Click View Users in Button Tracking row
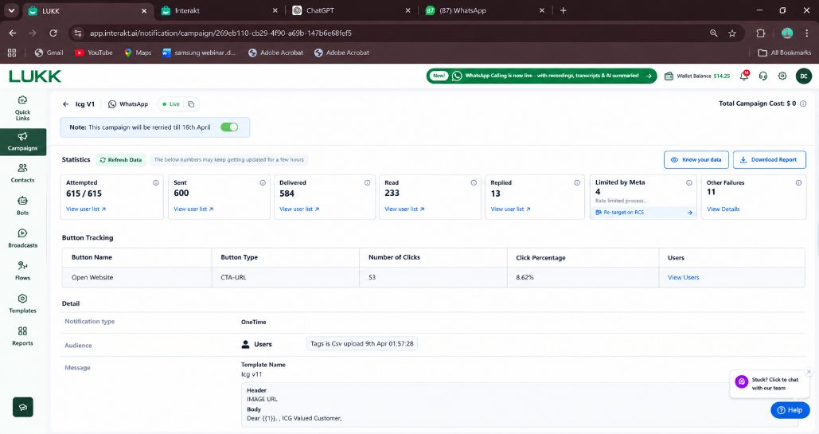819x434 pixels. click(x=683, y=278)
